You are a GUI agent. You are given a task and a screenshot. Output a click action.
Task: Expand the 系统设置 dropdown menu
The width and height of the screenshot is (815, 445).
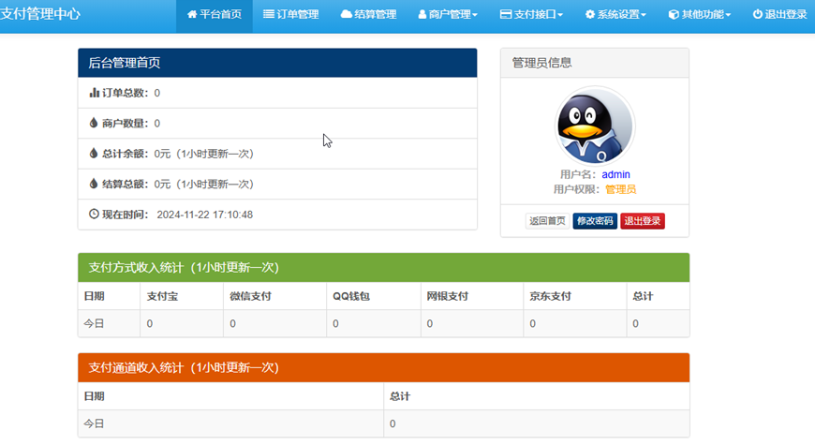[615, 15]
